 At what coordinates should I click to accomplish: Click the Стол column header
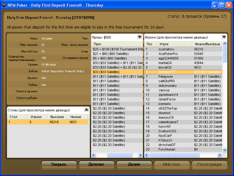click(17, 117)
